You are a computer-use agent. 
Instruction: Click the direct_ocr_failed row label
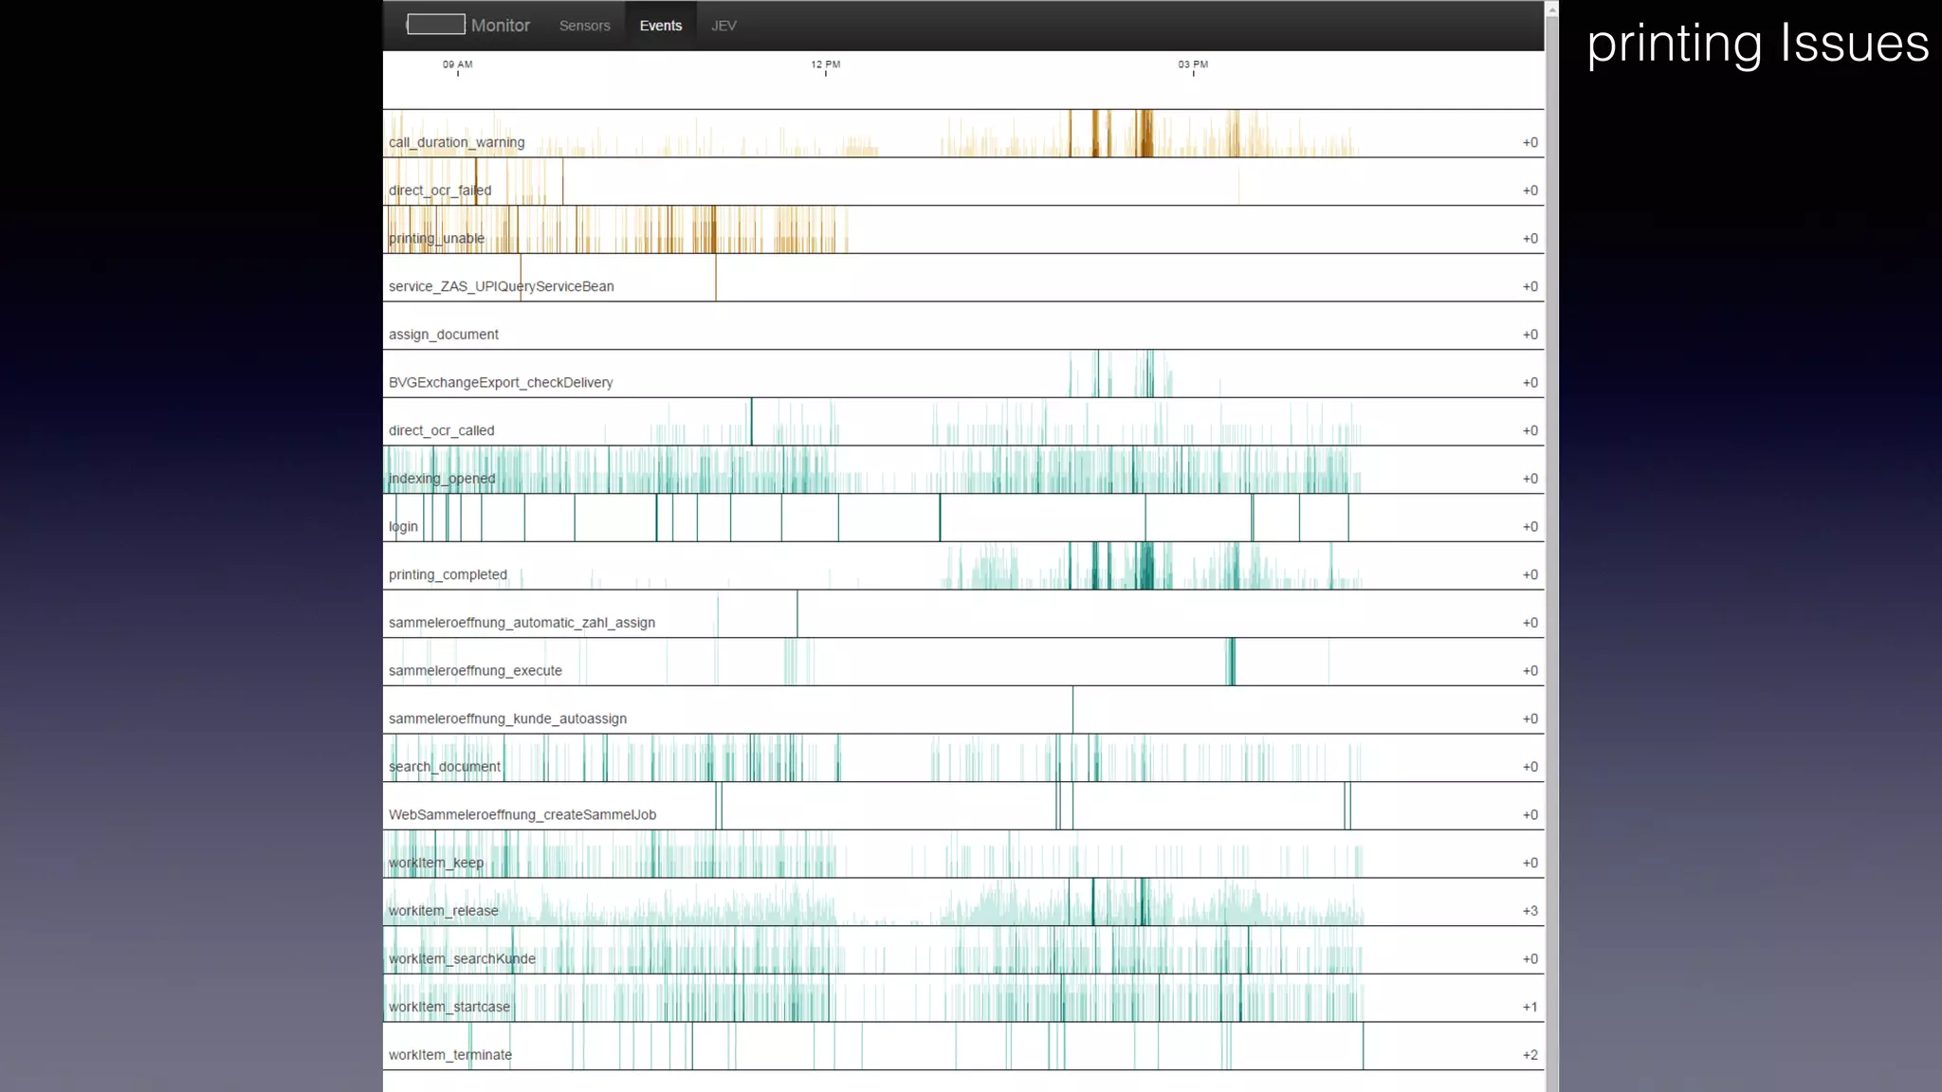click(x=440, y=191)
